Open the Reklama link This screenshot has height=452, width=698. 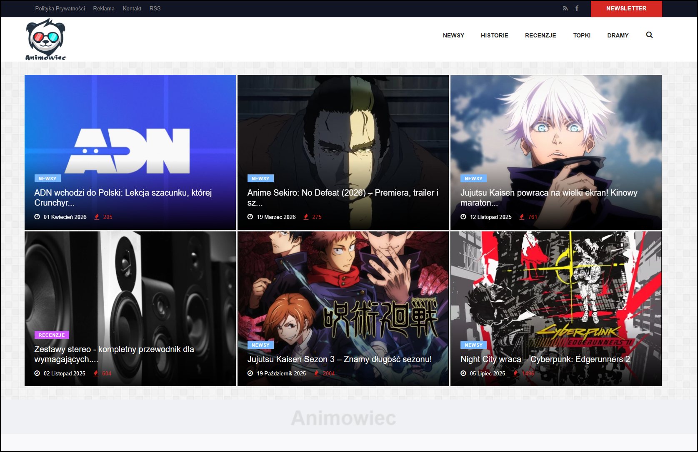click(x=104, y=8)
